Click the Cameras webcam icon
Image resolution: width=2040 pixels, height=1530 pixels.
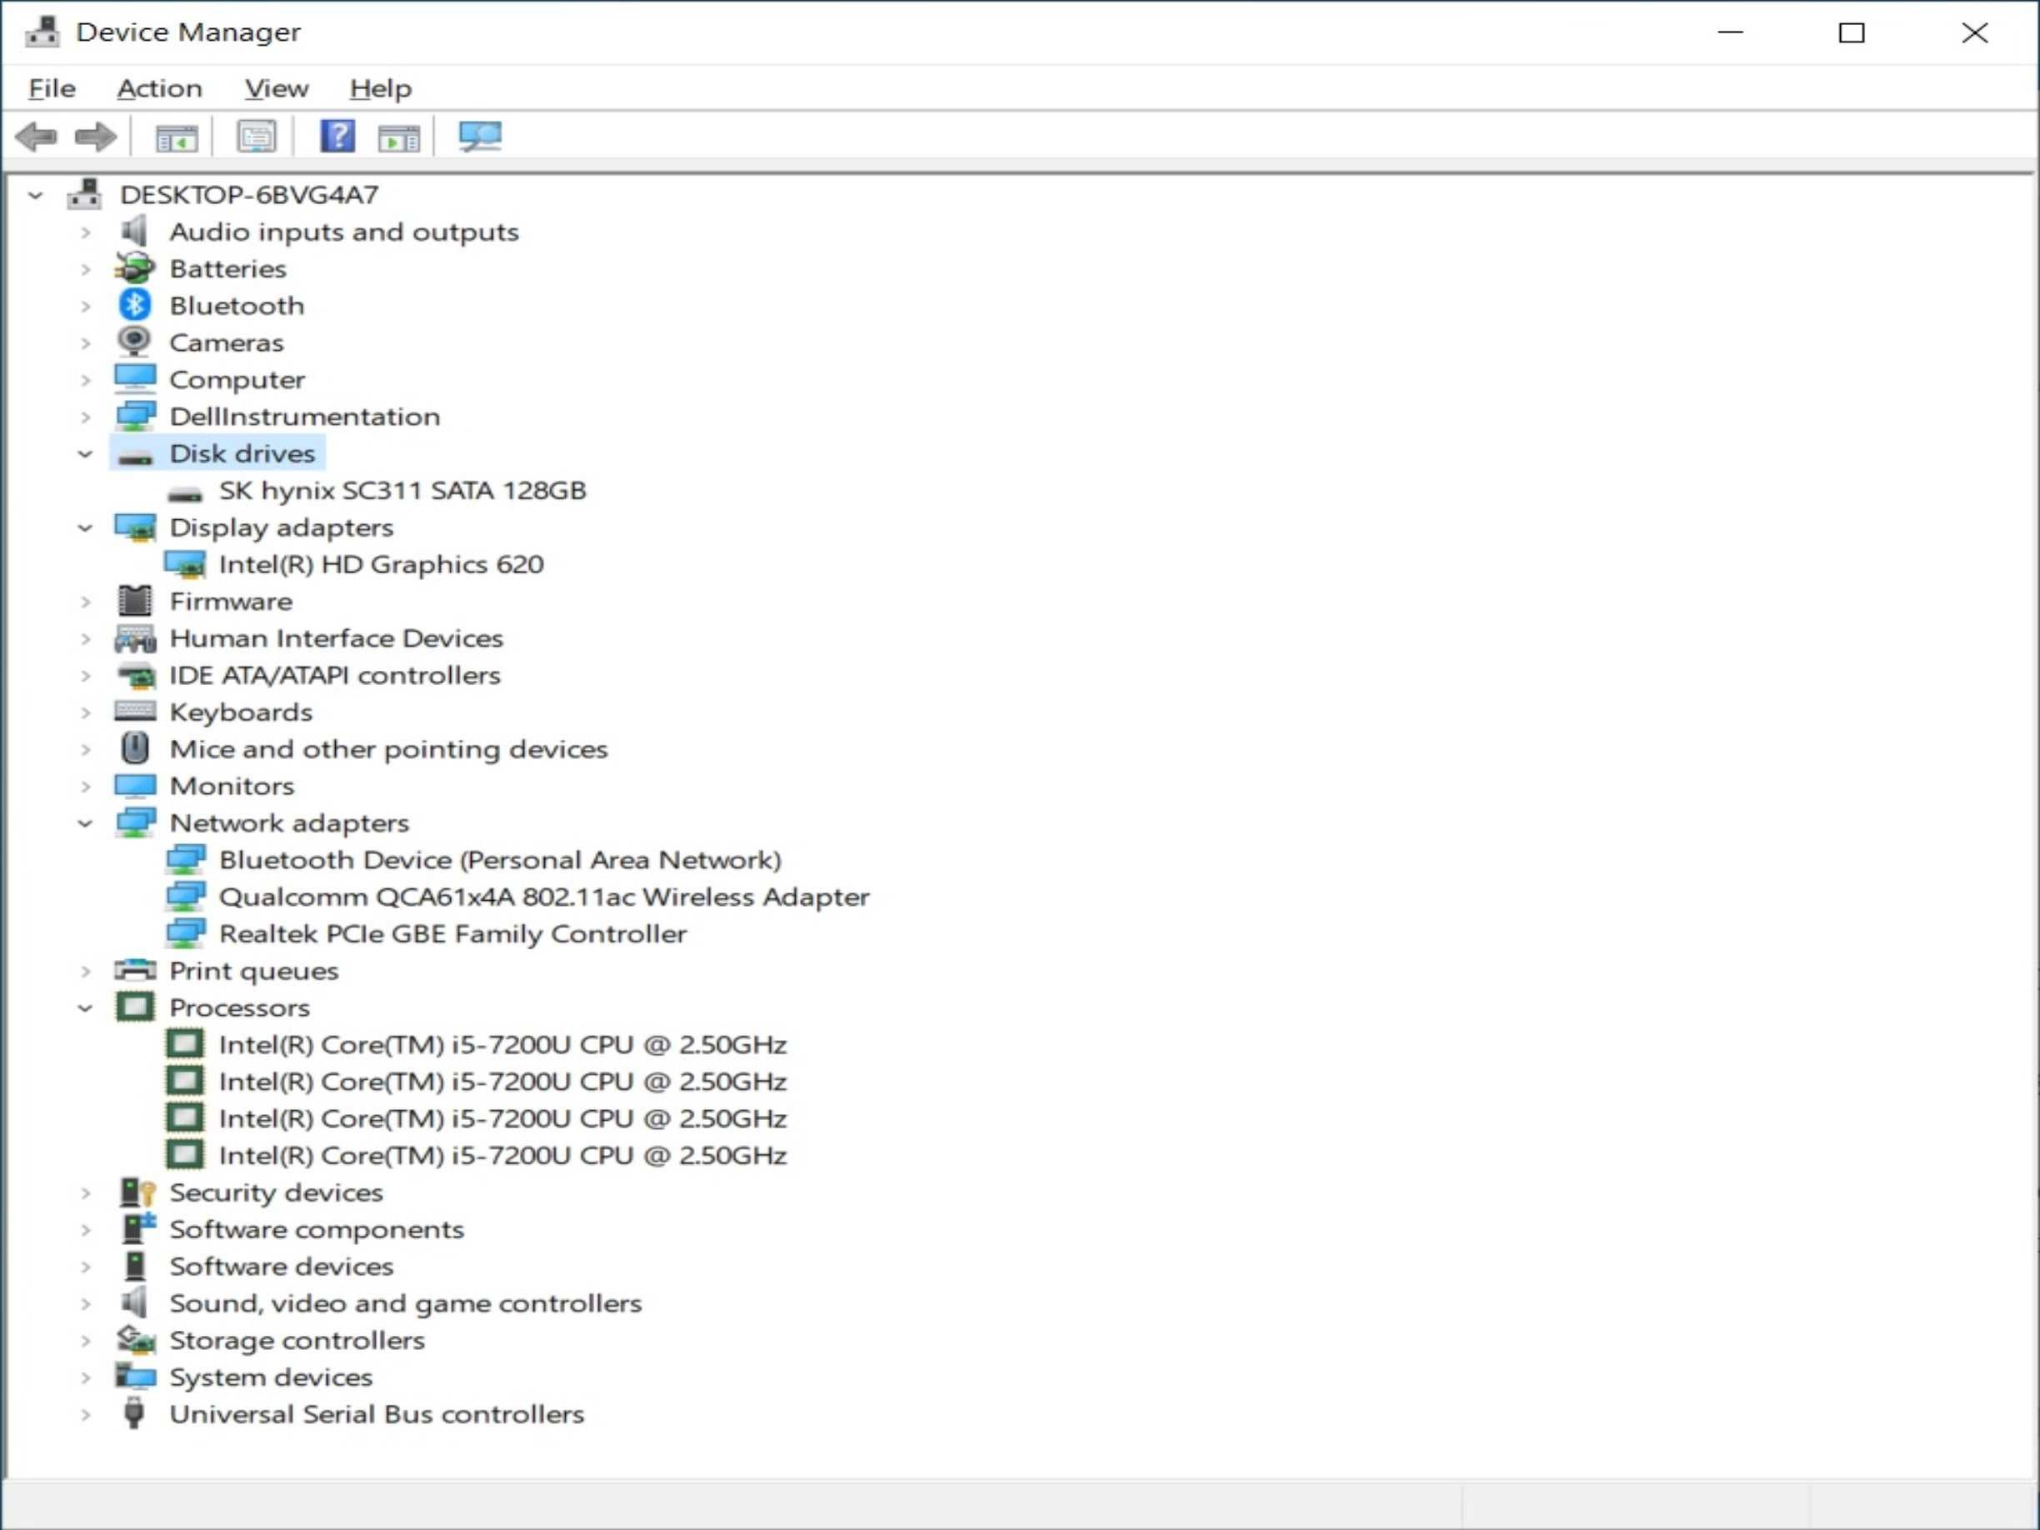pos(135,342)
